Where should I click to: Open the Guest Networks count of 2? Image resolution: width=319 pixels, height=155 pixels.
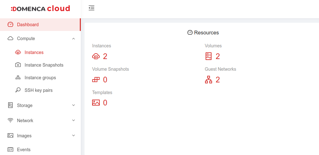(x=218, y=80)
